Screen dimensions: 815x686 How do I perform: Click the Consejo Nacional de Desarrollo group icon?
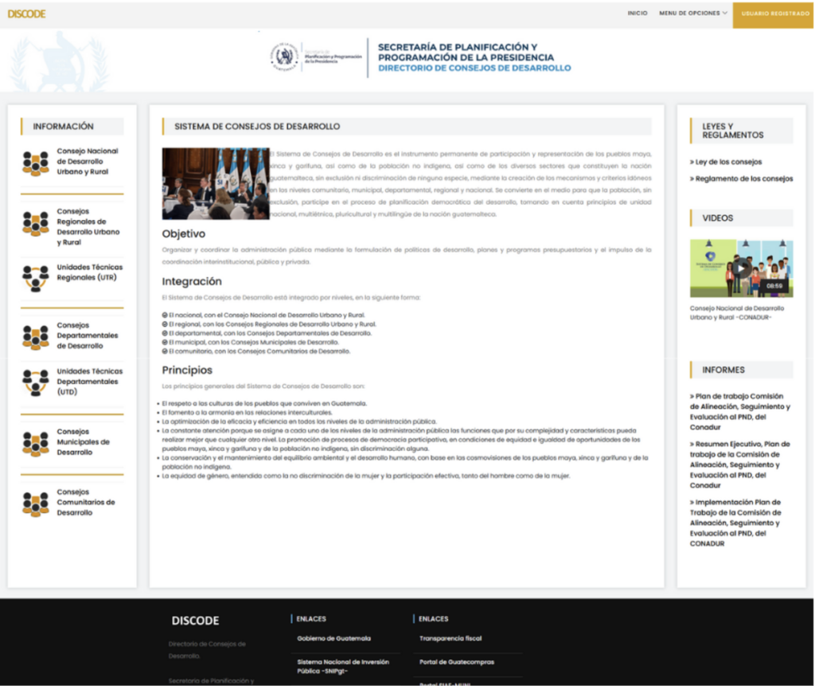[35, 163]
